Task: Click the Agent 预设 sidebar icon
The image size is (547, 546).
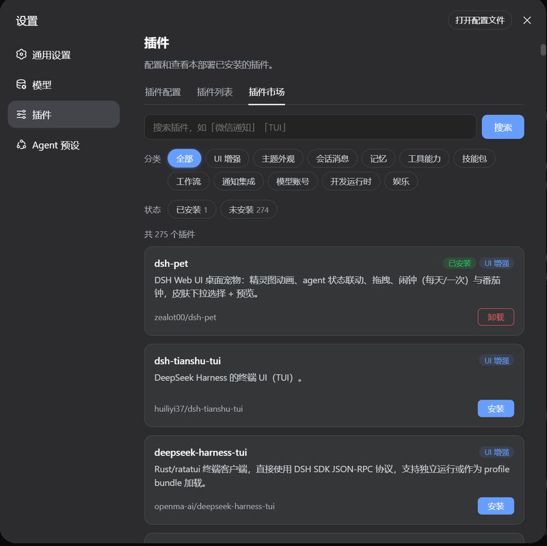Action: [21, 145]
